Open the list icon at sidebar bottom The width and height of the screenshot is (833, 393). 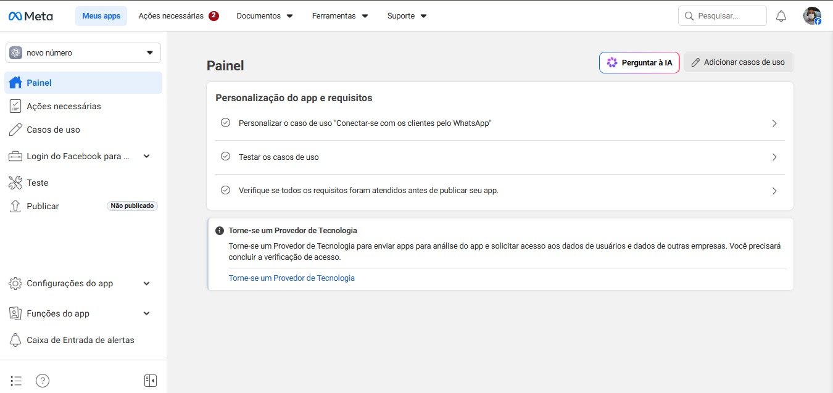17,381
